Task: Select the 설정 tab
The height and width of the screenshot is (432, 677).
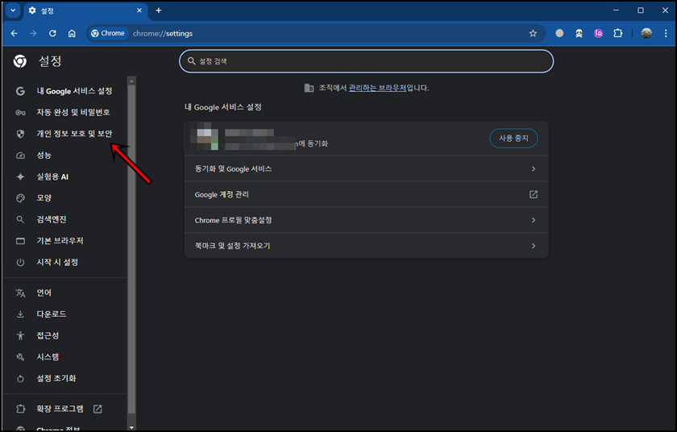Action: 85,10
